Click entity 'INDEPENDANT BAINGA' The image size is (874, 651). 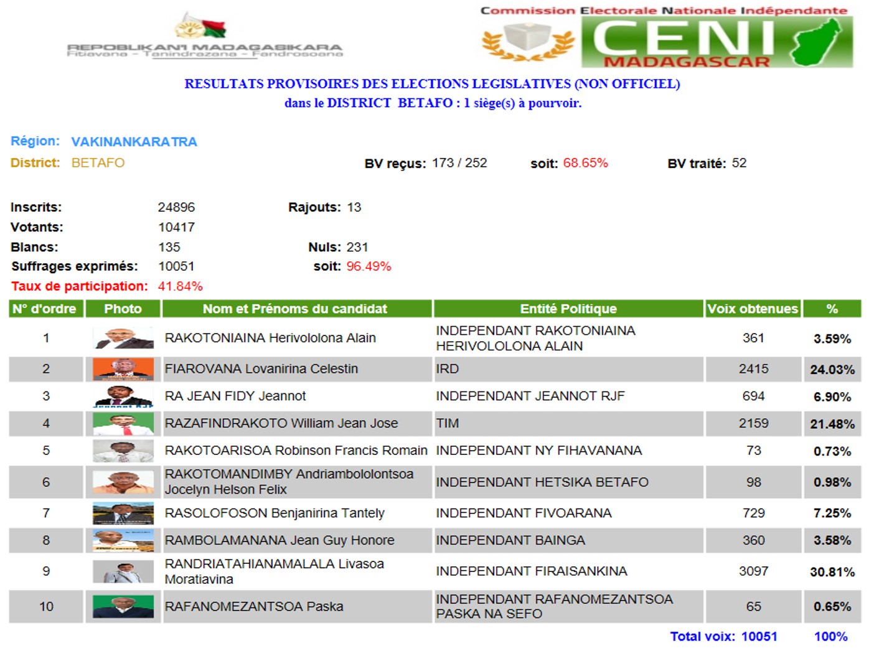coord(510,540)
